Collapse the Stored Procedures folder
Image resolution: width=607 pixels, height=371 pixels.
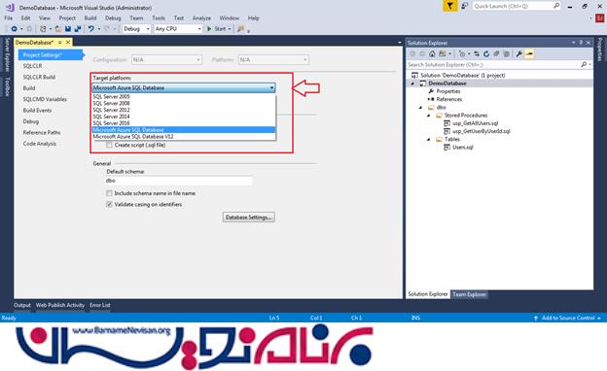[429, 116]
